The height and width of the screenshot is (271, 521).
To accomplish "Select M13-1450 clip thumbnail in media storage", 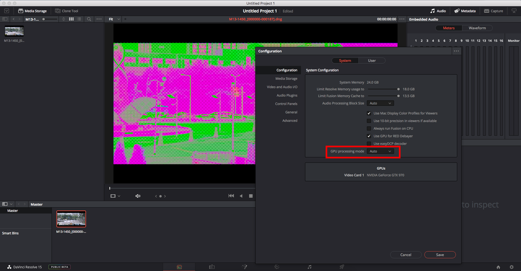I will coord(14,31).
